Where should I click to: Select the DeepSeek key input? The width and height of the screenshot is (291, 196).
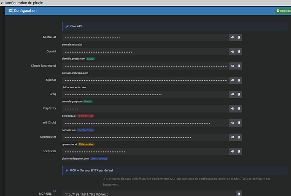coord(145,151)
